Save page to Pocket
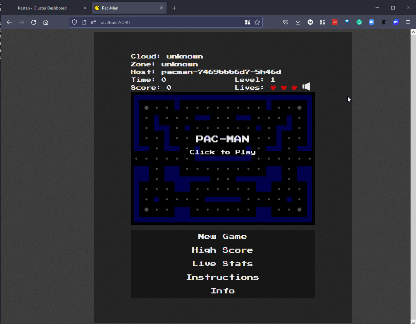The width and height of the screenshot is (416, 324). [x=286, y=22]
